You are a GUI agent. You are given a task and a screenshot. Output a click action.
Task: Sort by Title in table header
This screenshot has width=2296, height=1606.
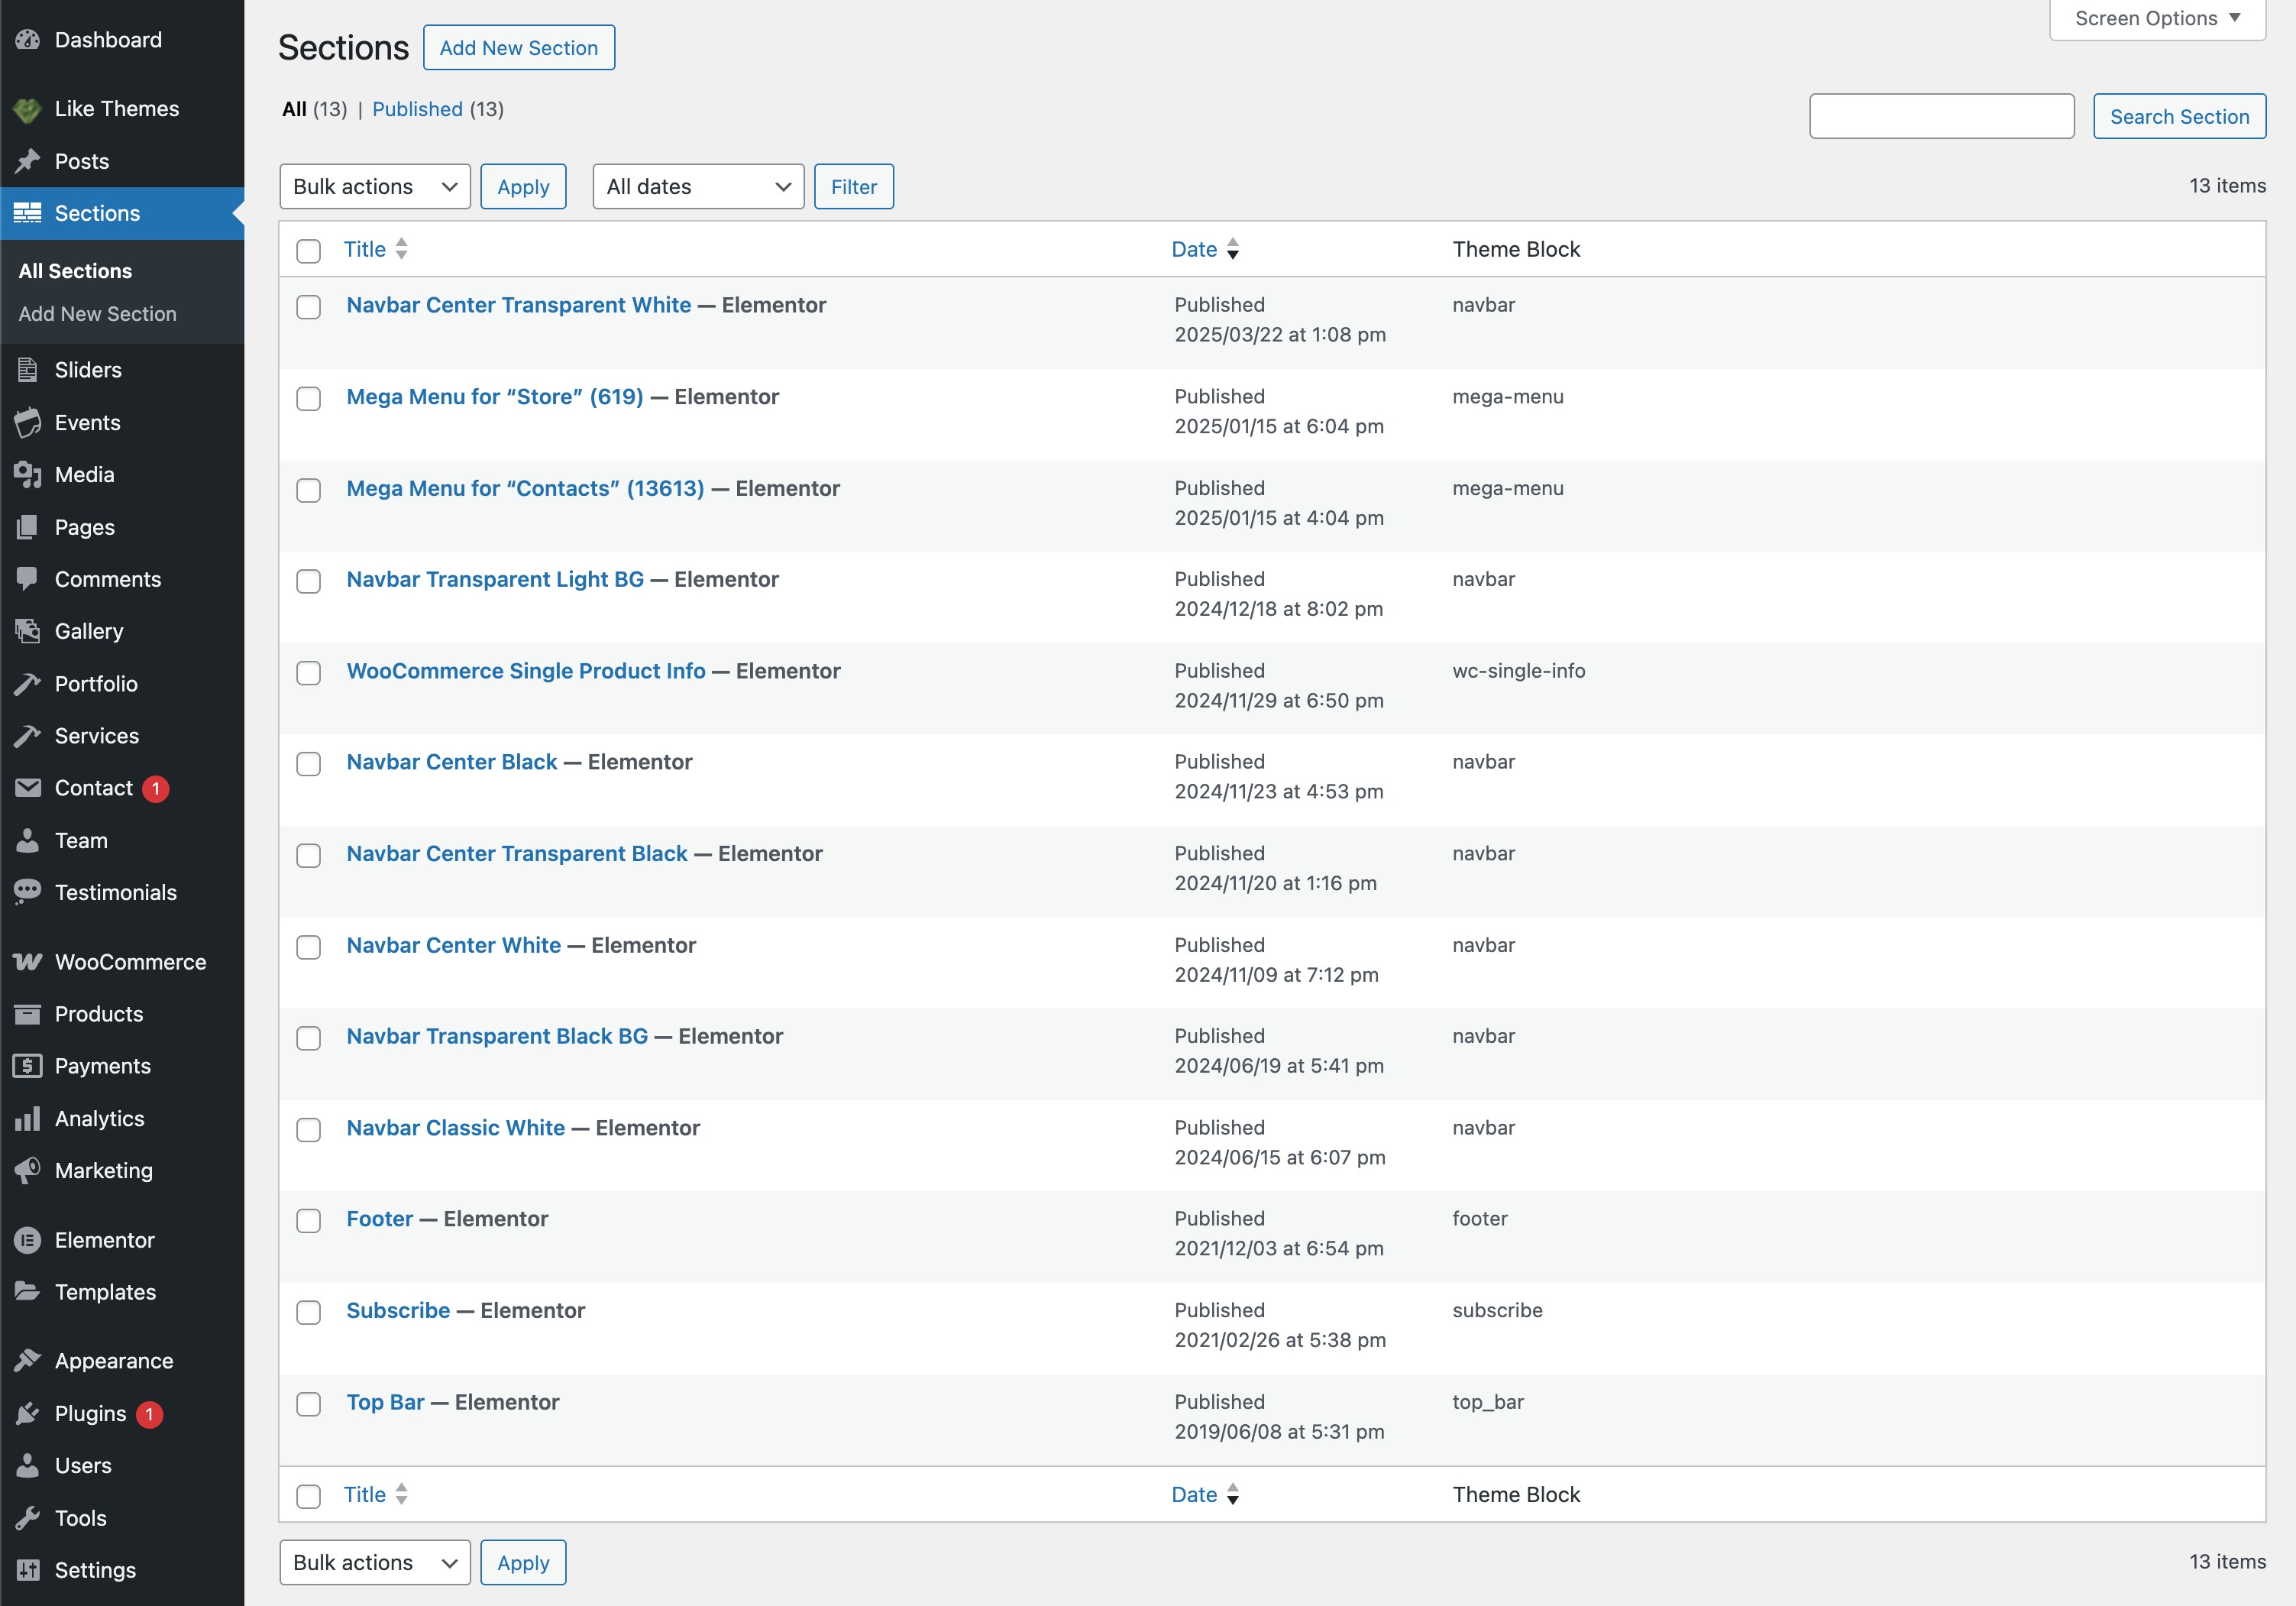(375, 249)
